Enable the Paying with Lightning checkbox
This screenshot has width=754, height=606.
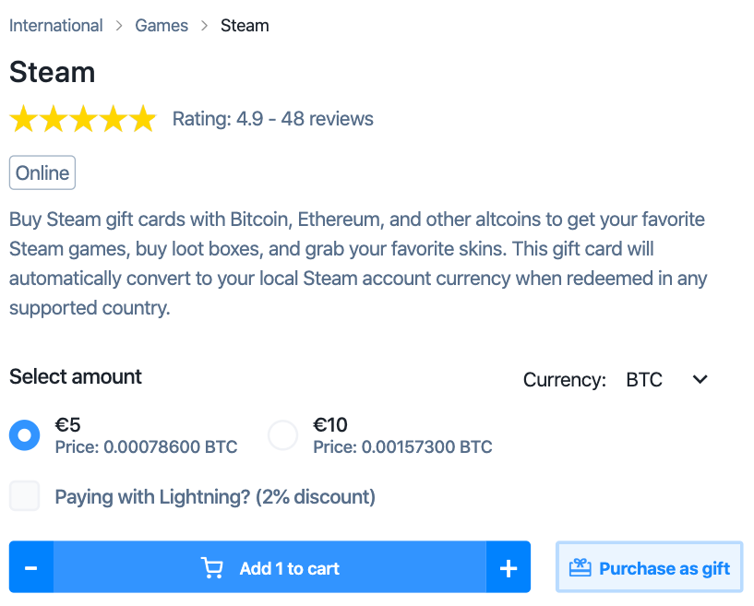[x=25, y=496]
